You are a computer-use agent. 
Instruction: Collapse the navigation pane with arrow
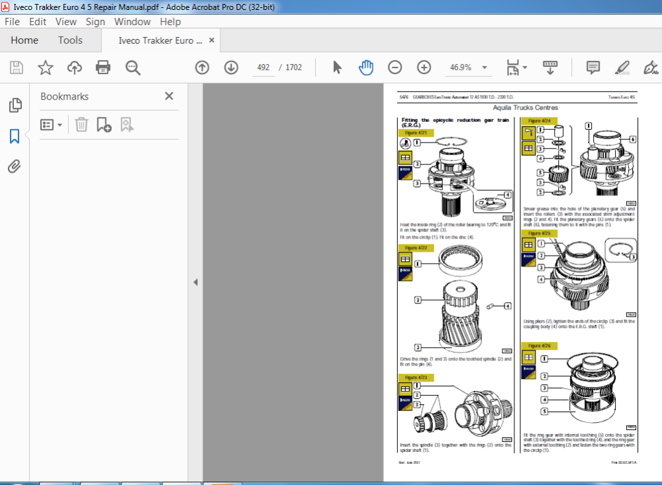[195, 282]
